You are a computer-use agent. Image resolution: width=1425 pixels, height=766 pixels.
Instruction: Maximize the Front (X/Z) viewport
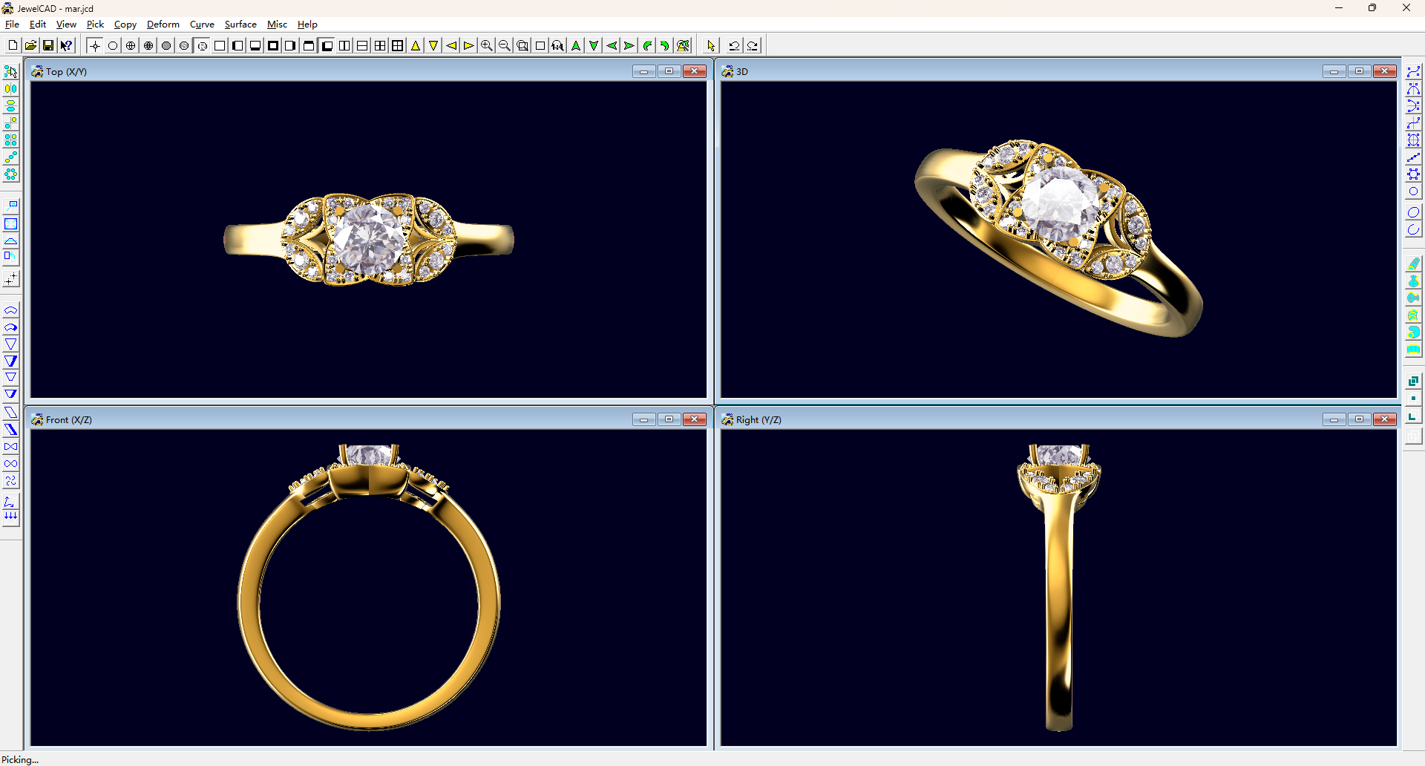669,419
